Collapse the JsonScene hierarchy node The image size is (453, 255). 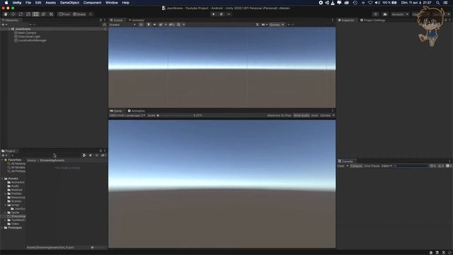[x=9, y=29]
